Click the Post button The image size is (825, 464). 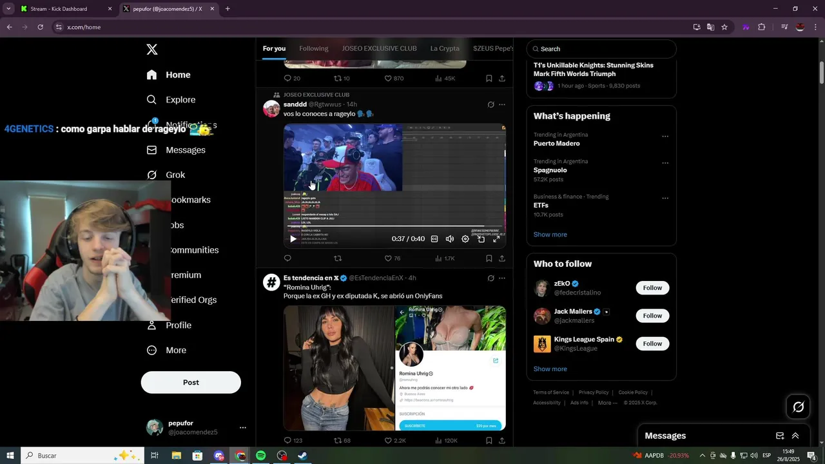tap(191, 382)
